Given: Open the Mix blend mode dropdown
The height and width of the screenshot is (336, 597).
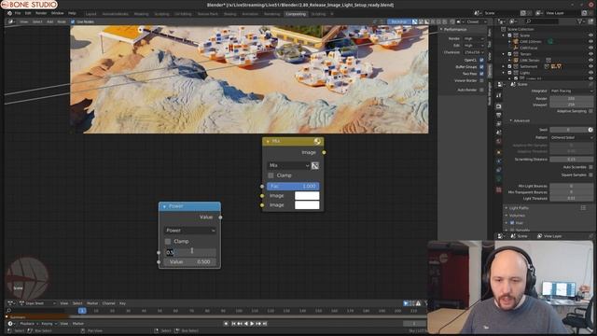Looking at the screenshot, I should click(x=288, y=165).
